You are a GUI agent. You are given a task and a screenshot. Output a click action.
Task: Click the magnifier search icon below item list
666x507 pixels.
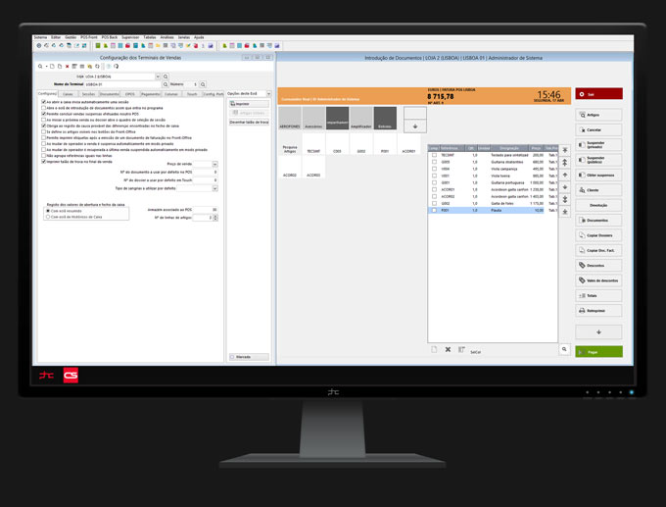coord(565,348)
